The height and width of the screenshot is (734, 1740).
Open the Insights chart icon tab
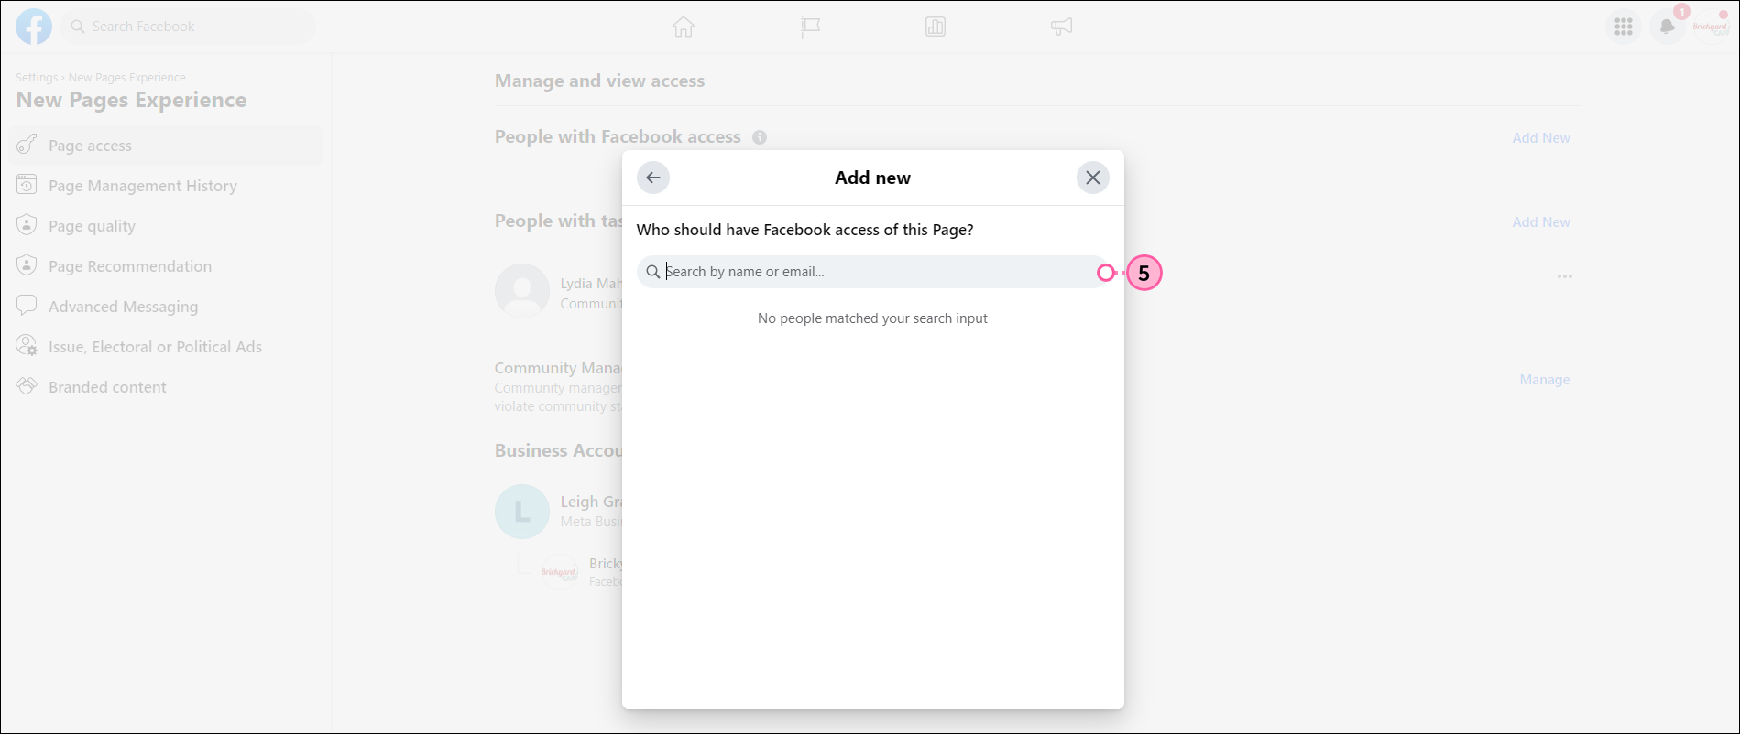pos(936,27)
